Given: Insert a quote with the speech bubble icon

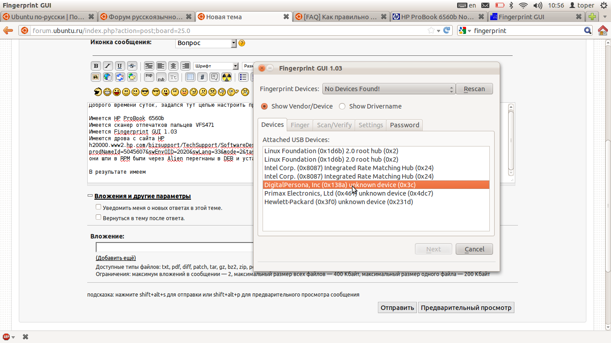Looking at the screenshot, I should tap(214, 77).
